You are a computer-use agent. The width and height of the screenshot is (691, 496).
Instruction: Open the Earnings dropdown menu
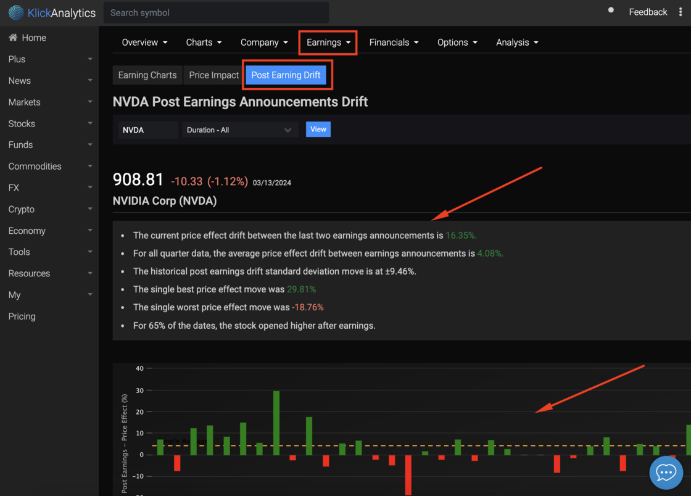[x=328, y=43]
